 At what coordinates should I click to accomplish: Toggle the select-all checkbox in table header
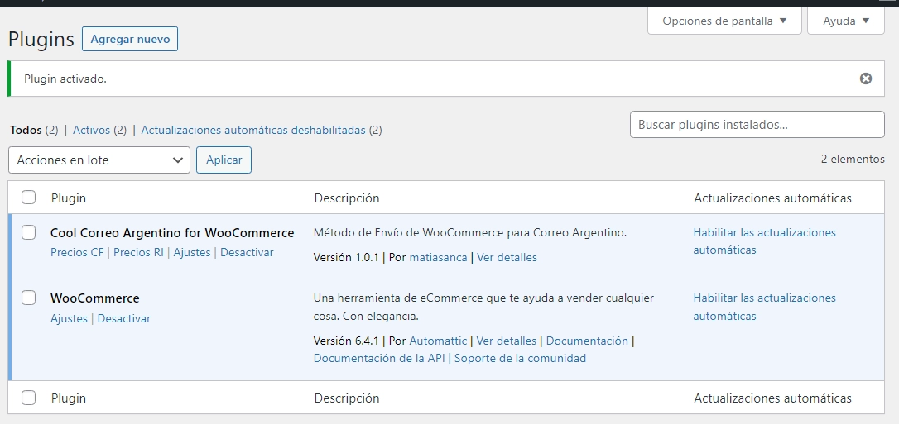point(29,198)
